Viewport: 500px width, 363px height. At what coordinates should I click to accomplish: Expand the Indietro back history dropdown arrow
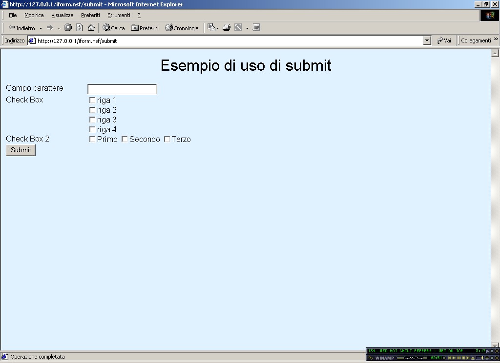pos(41,28)
